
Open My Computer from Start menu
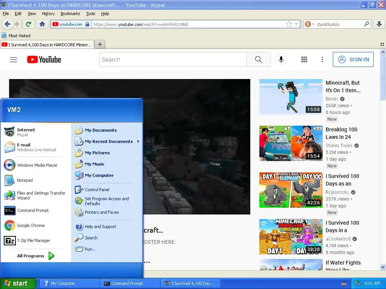pos(107,175)
